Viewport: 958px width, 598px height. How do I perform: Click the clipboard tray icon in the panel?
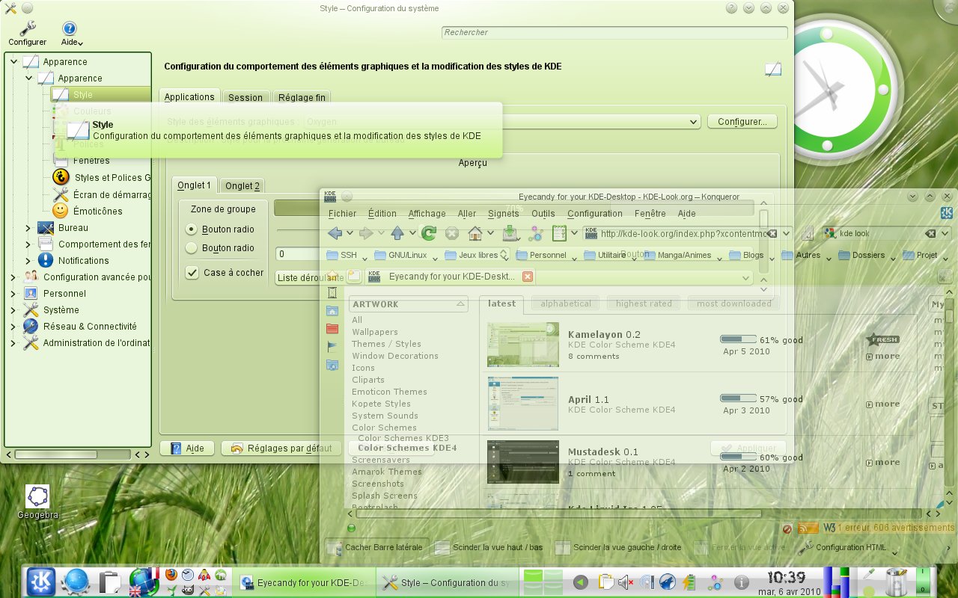(x=605, y=582)
